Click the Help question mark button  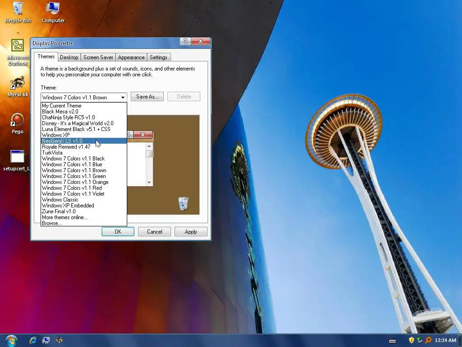pos(185,41)
